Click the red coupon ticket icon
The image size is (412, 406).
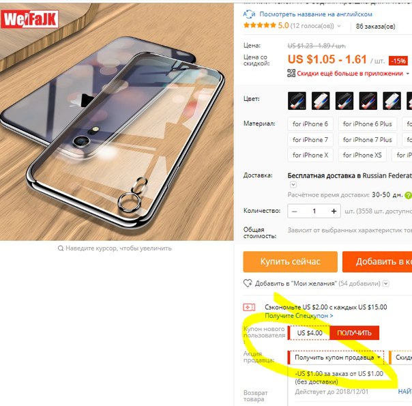(249, 307)
